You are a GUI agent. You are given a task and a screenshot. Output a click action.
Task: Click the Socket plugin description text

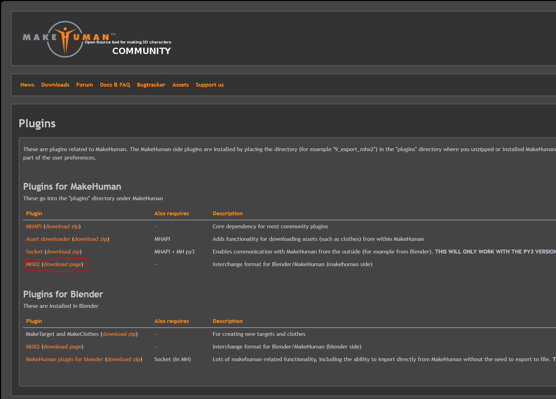(384, 252)
